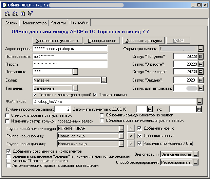Image resolution: width=210 pixels, height=179 pixels.
Task: Enable Бренды в справочнике "Бренды" checkbox
Action: click(x=8, y=156)
